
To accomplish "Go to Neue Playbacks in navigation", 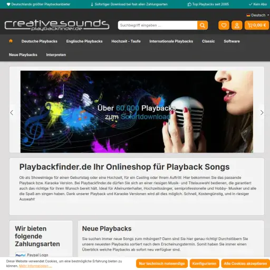I will (x=23, y=55).
